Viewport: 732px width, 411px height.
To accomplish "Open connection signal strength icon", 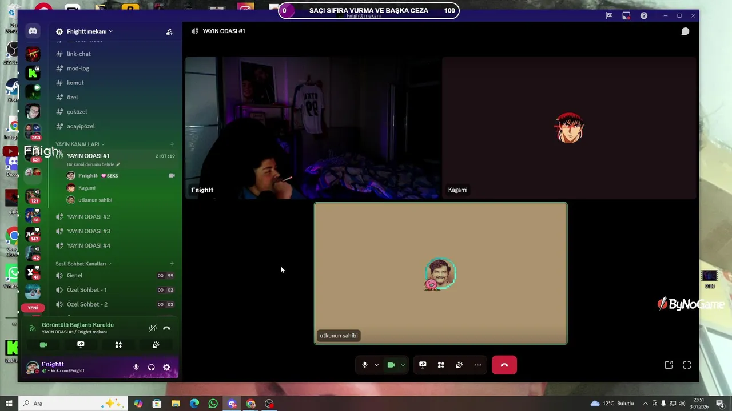I will 33,328.
